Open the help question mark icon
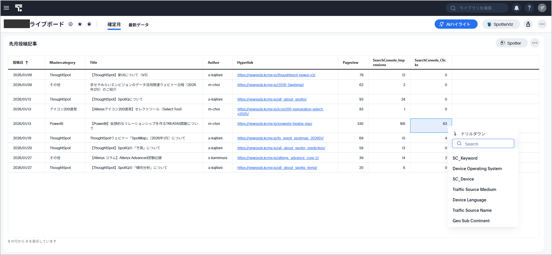Image resolution: width=552 pixels, height=255 pixels. [529, 8]
